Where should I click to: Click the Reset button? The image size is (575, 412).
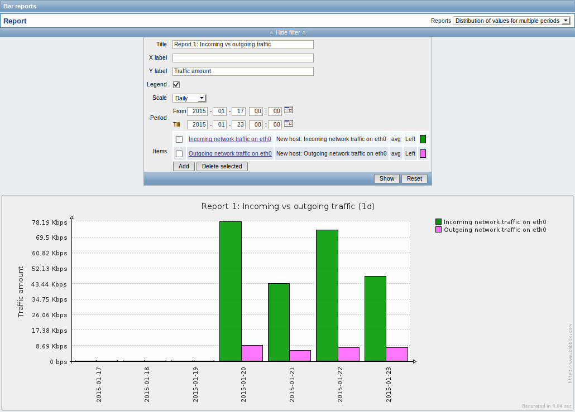click(x=414, y=179)
